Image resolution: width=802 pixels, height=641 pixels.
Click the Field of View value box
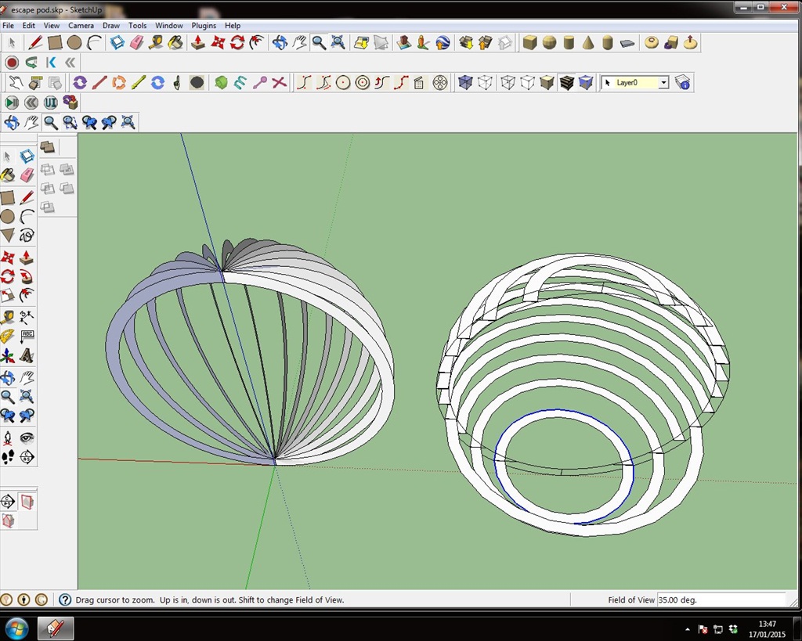[721, 600]
